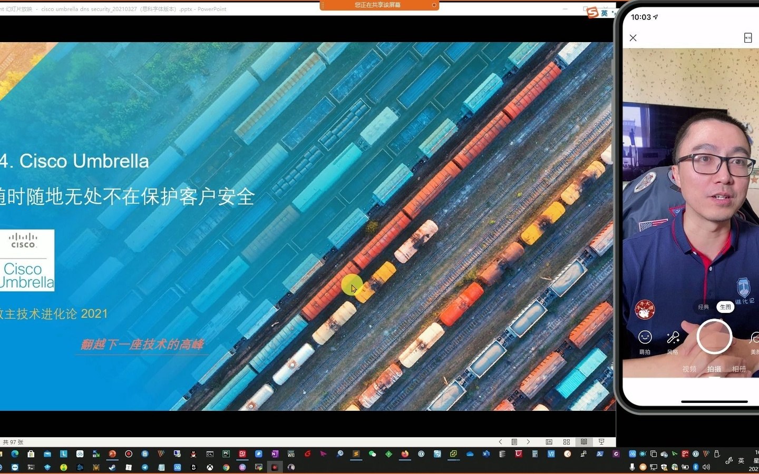Open PowerShell from the taskbar

pos(600,453)
